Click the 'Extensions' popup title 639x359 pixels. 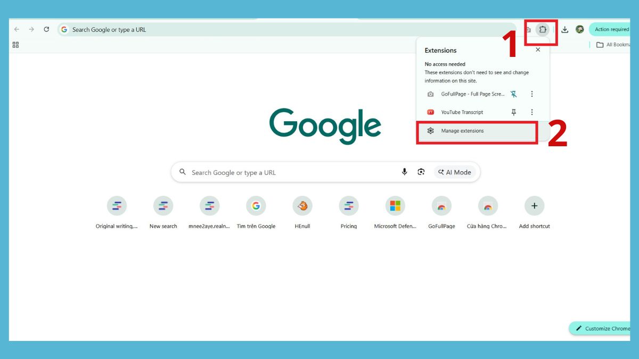(440, 51)
